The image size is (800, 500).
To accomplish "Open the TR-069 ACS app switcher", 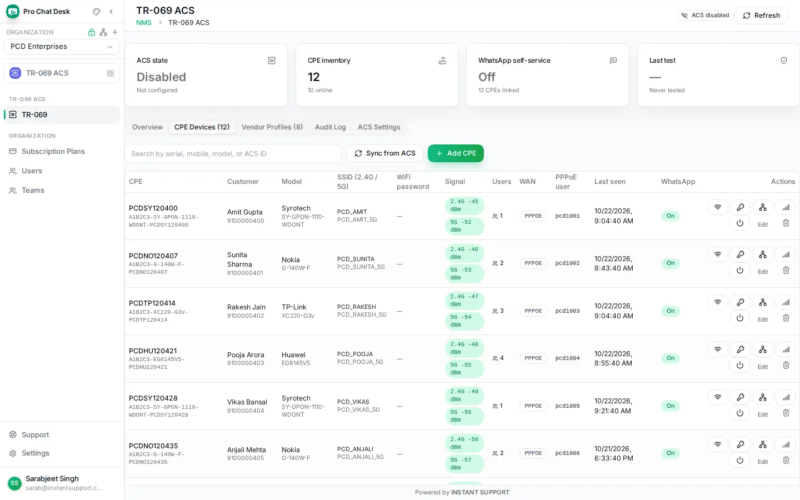I will pos(62,73).
